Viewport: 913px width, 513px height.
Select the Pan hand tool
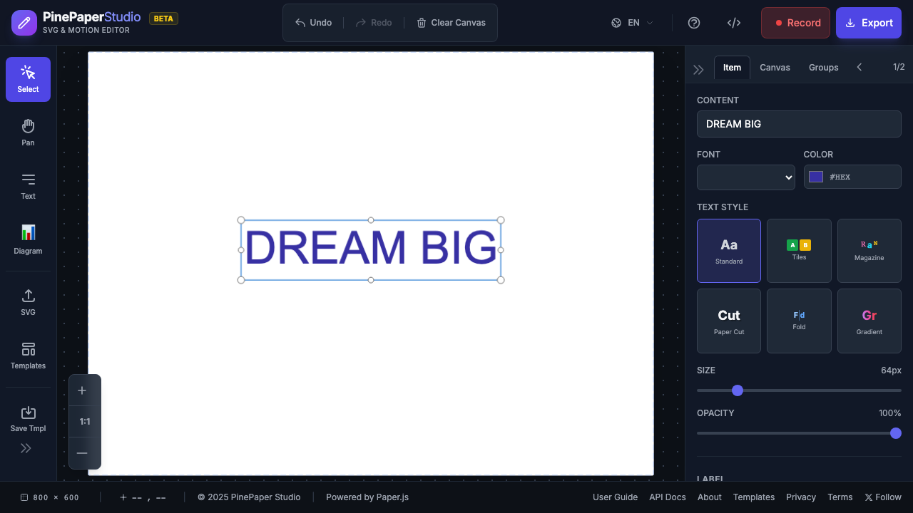click(x=28, y=133)
